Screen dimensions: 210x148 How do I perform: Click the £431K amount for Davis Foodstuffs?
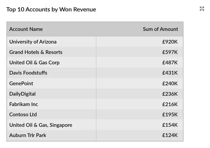coord(170,73)
